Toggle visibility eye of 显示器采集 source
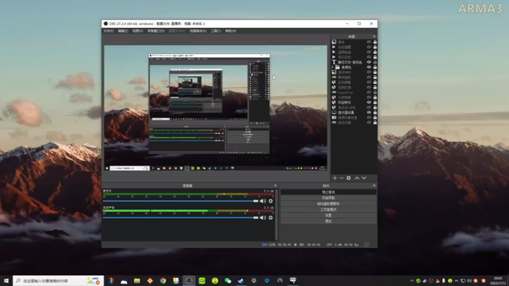509x286 pixels. 369,112
